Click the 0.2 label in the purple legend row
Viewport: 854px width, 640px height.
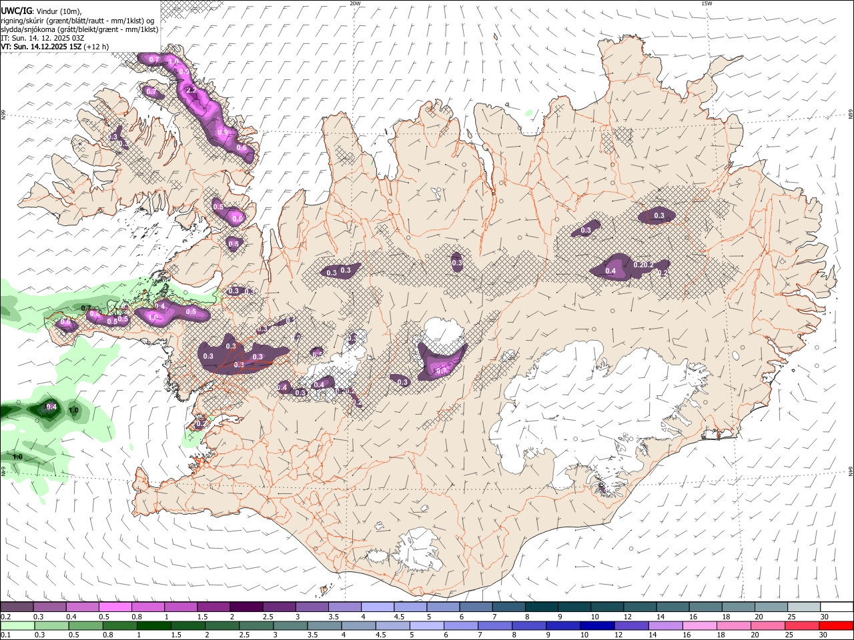[x=5, y=617]
